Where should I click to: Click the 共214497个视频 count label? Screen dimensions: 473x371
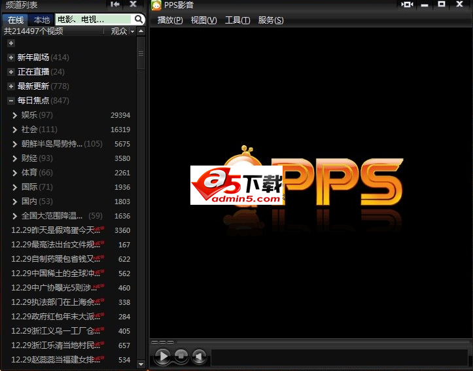click(33, 31)
